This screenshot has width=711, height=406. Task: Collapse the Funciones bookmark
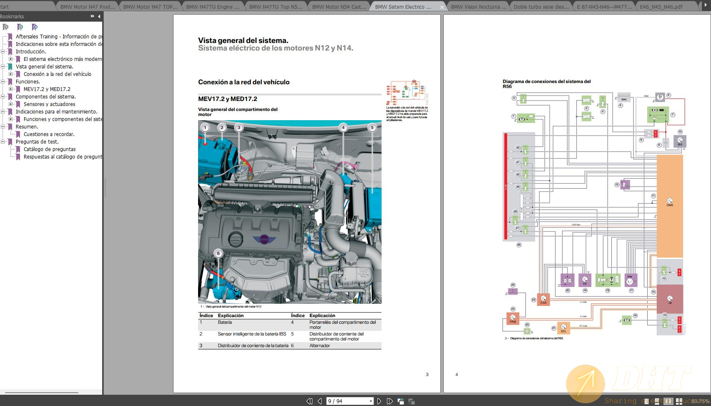pyautogui.click(x=3, y=82)
